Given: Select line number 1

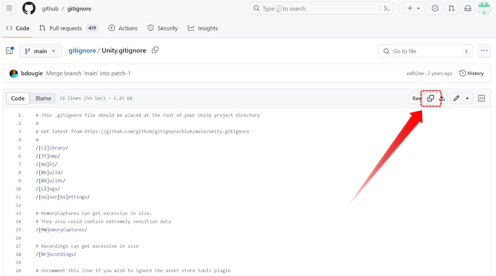Looking at the screenshot, I should pyautogui.click(x=19, y=115).
